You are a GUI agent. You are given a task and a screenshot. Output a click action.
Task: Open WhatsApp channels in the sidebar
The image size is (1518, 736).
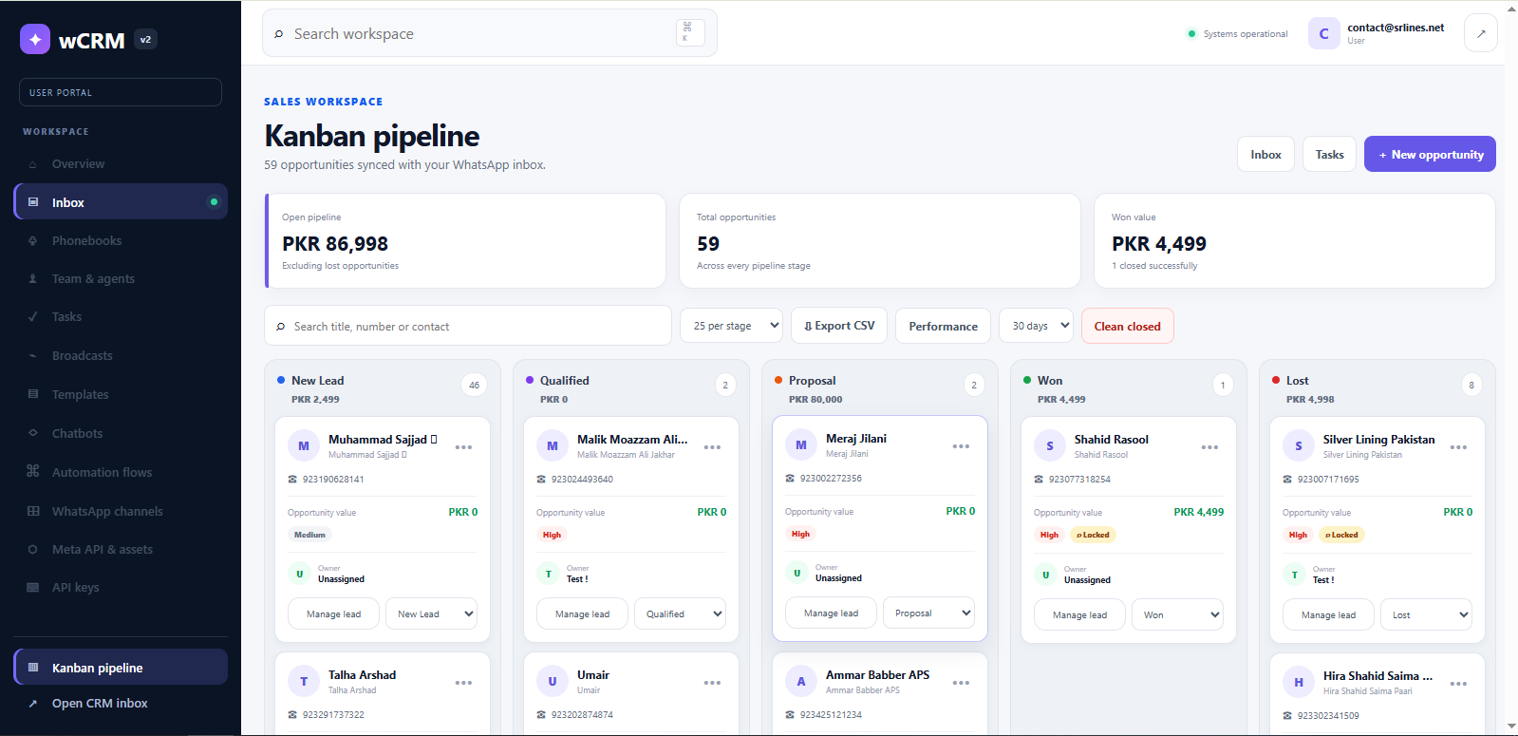pos(121,511)
